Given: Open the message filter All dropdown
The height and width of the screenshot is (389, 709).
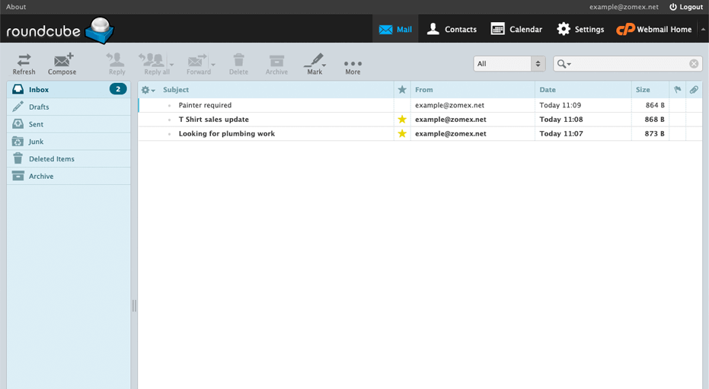Looking at the screenshot, I should [x=509, y=64].
